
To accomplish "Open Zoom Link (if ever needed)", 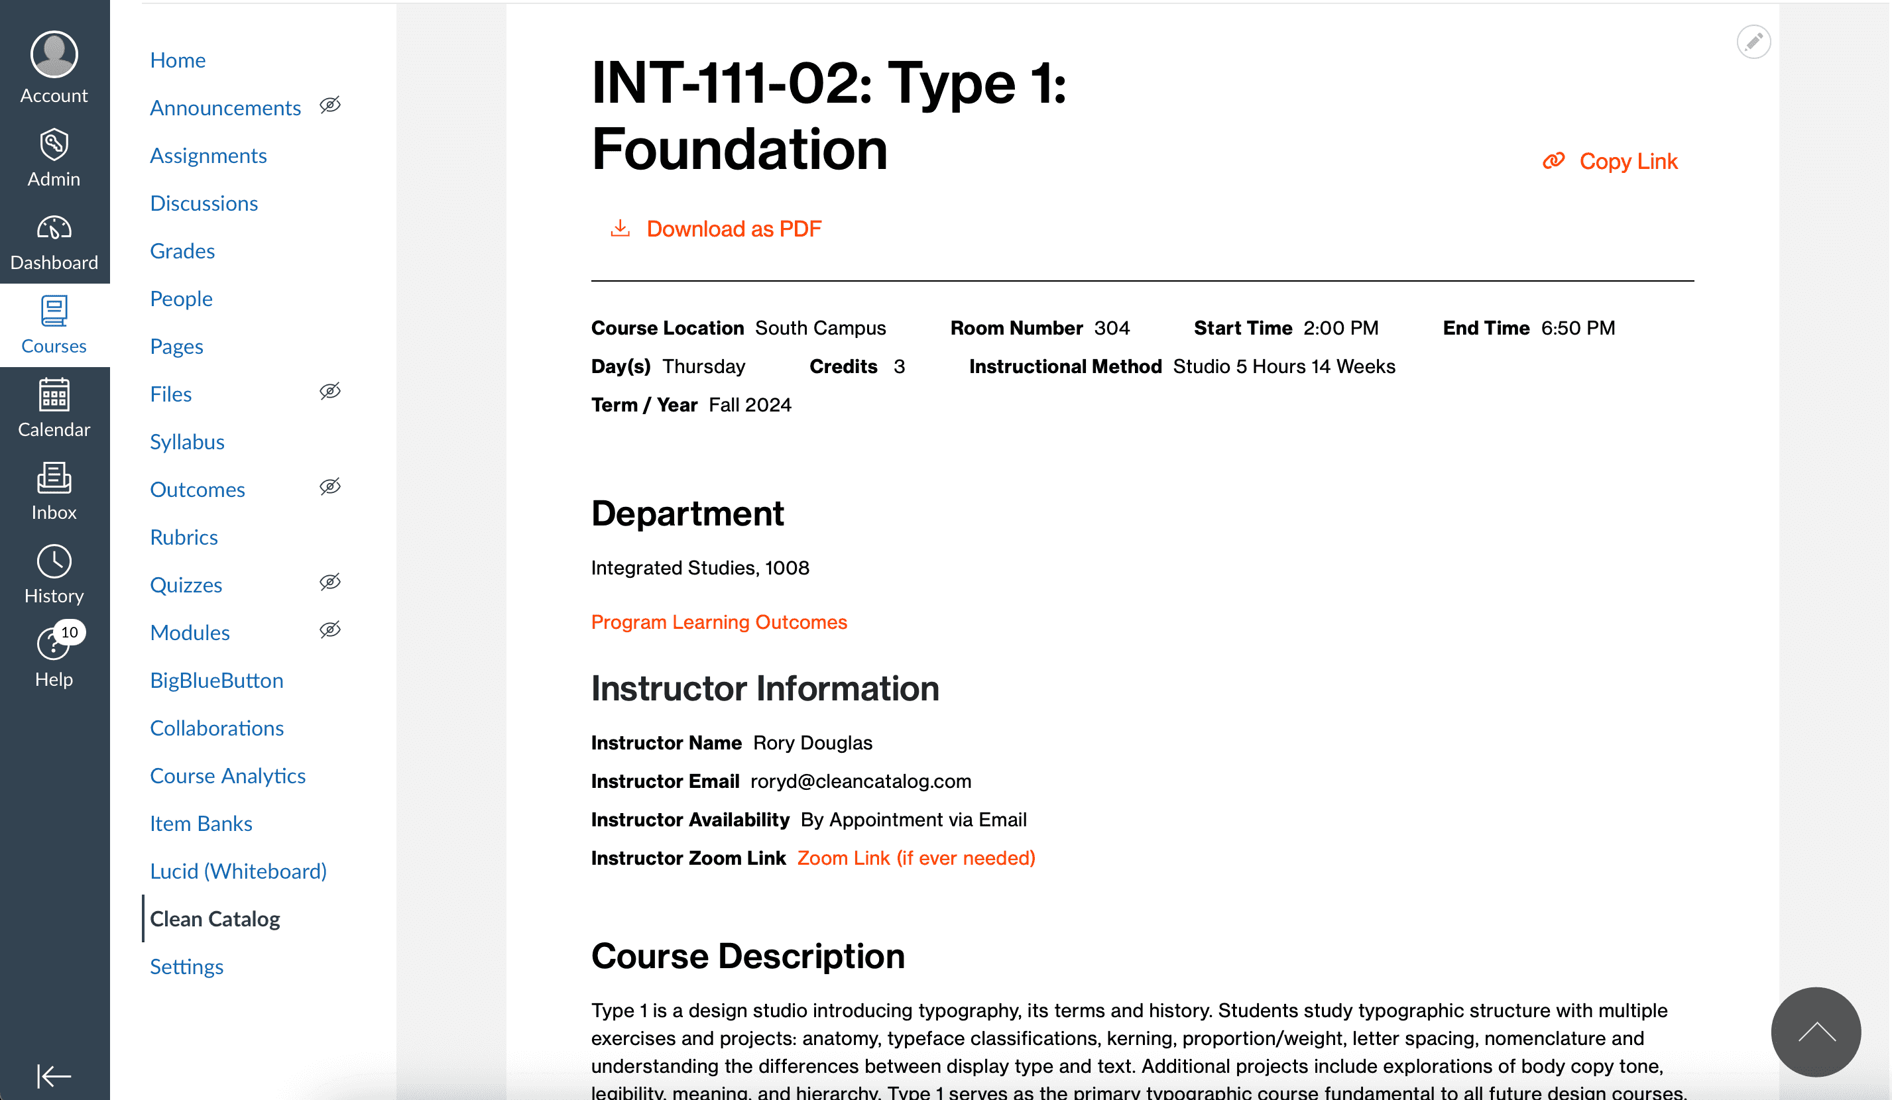I will [x=916, y=857].
